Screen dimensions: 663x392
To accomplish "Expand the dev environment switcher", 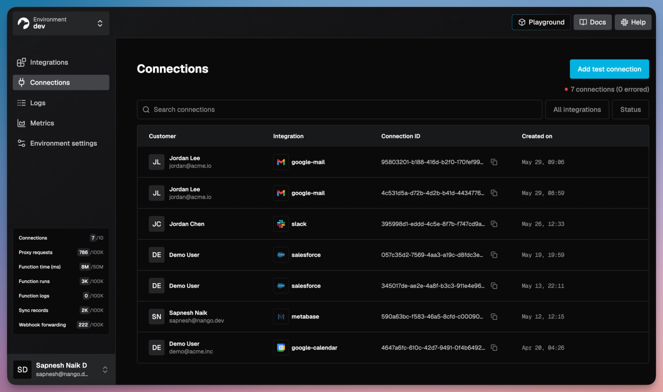I will pyautogui.click(x=61, y=23).
